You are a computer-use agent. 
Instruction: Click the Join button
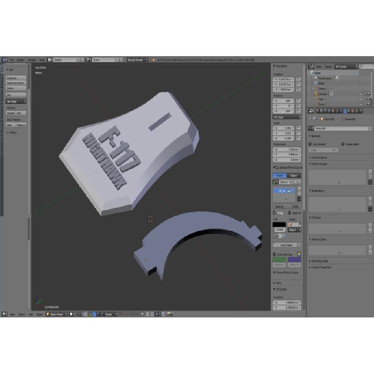[16, 95]
